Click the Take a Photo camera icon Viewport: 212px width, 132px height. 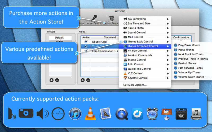125,28
